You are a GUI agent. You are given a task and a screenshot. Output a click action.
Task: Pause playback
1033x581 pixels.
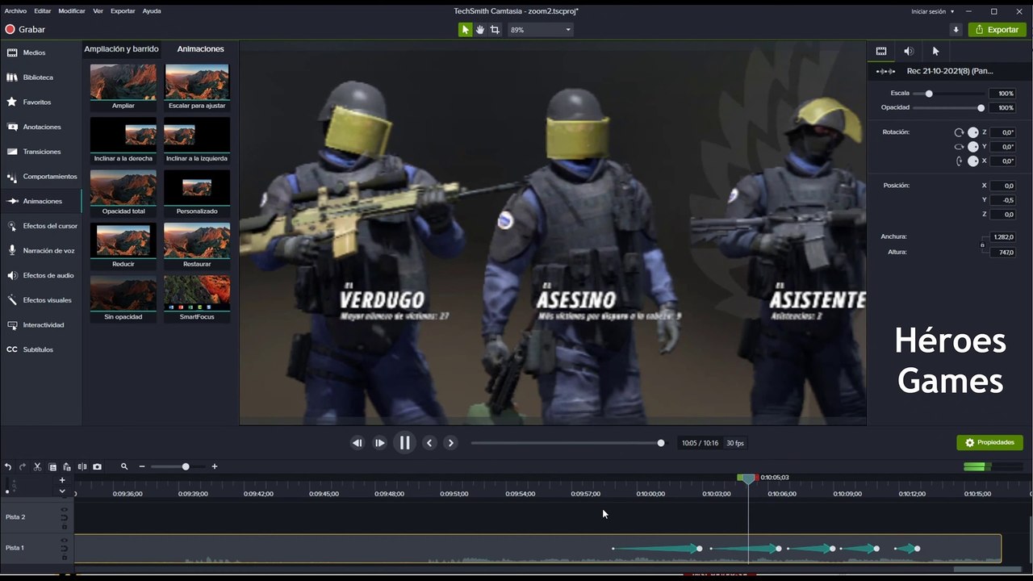coord(404,442)
